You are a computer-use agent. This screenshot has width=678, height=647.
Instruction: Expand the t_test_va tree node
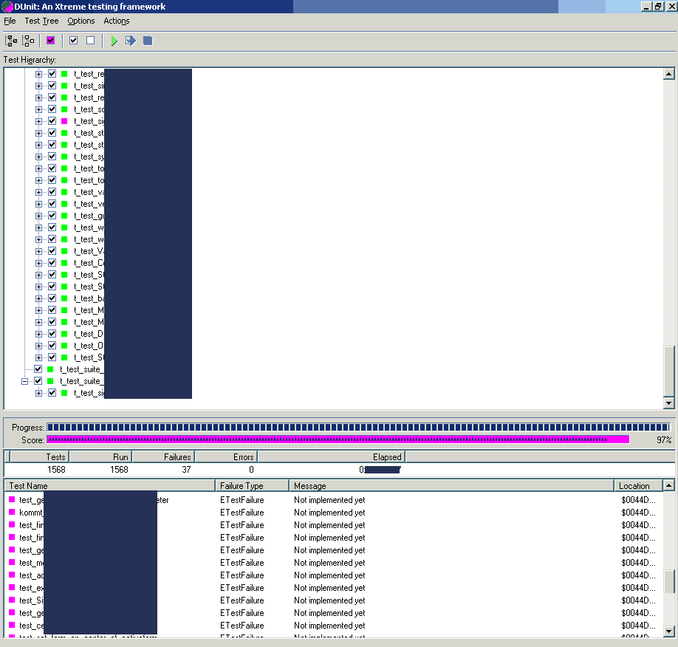click(38, 192)
